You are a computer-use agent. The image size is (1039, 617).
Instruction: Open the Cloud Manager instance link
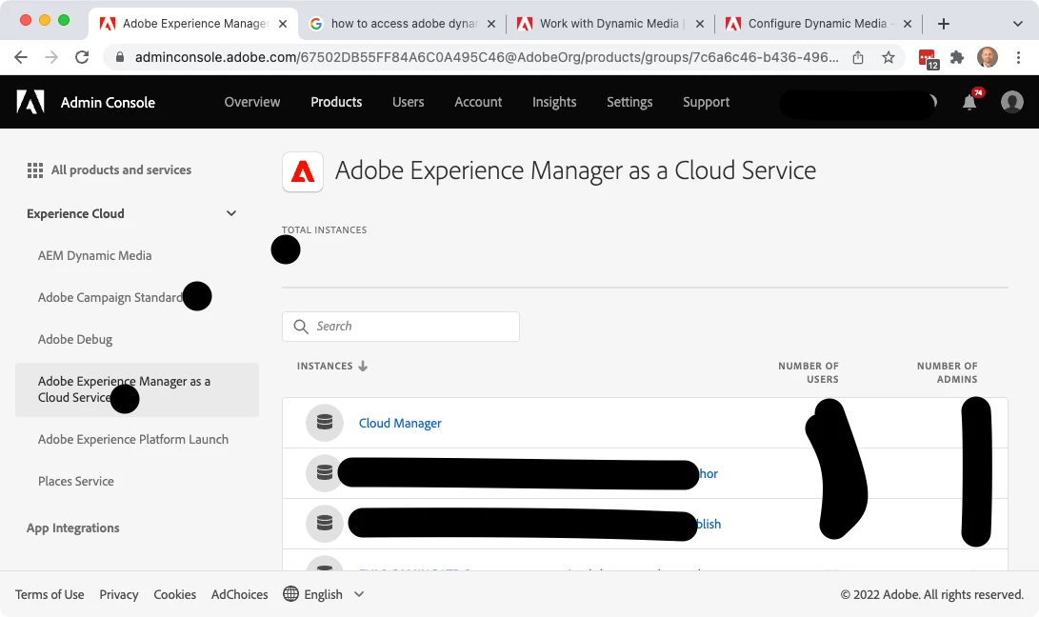point(400,423)
